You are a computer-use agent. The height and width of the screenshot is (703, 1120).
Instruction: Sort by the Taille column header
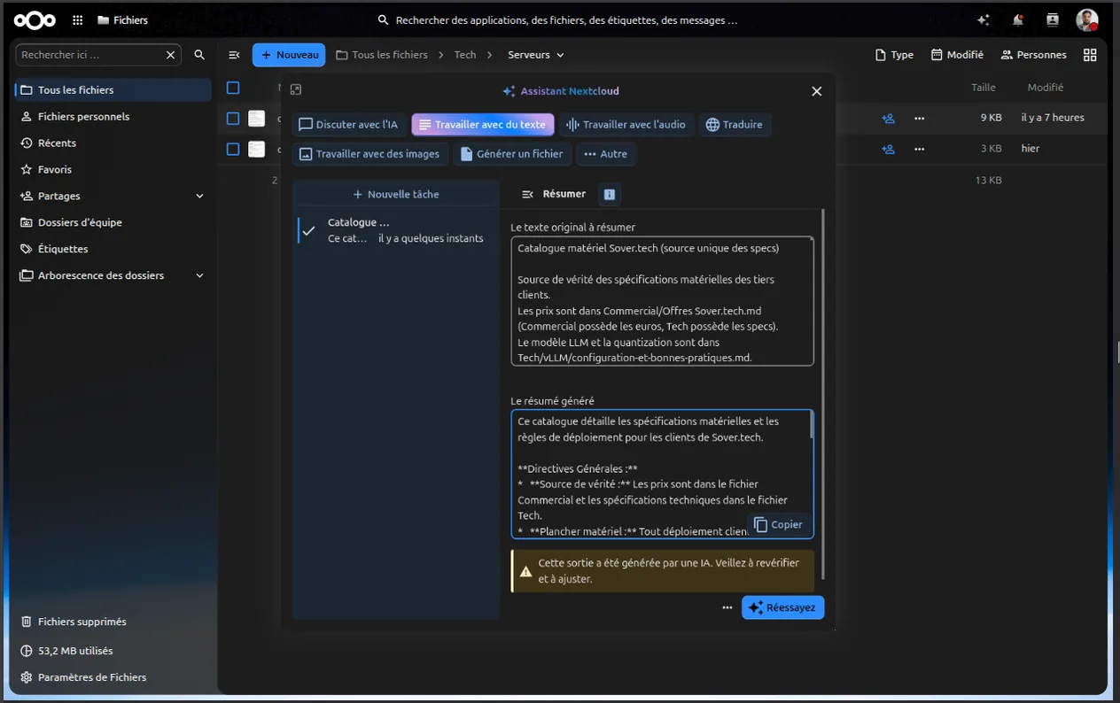pyautogui.click(x=983, y=88)
